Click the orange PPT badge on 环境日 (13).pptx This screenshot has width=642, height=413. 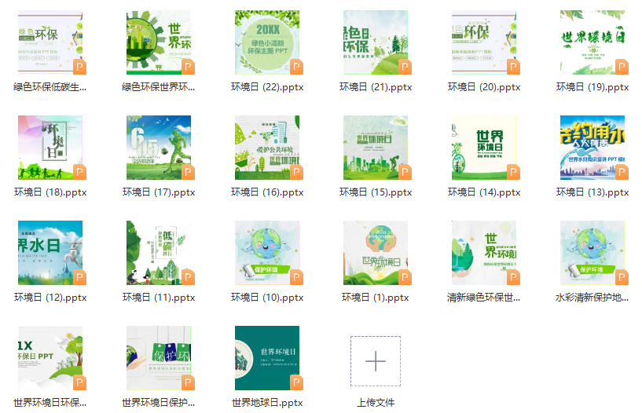click(622, 172)
